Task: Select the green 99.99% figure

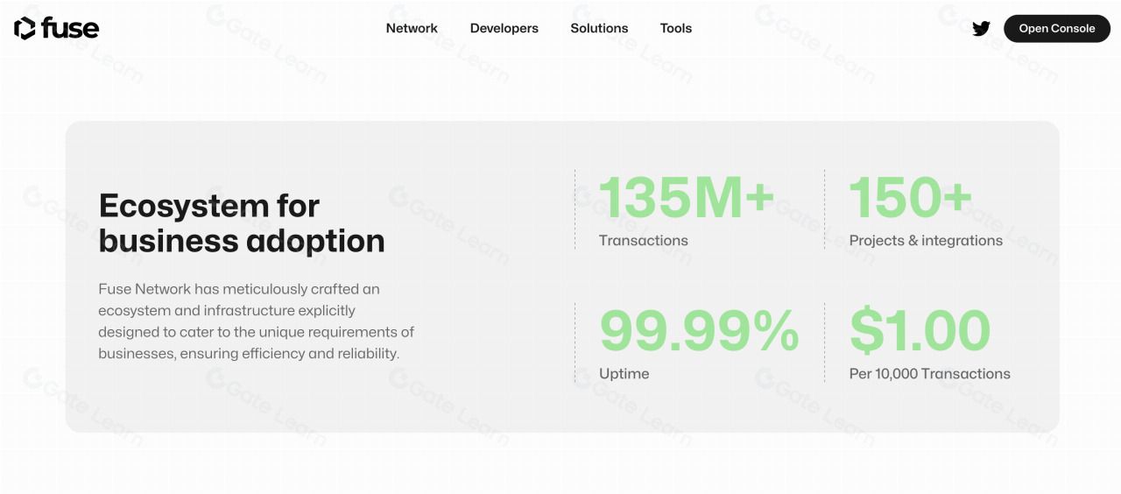Action: 699,330
